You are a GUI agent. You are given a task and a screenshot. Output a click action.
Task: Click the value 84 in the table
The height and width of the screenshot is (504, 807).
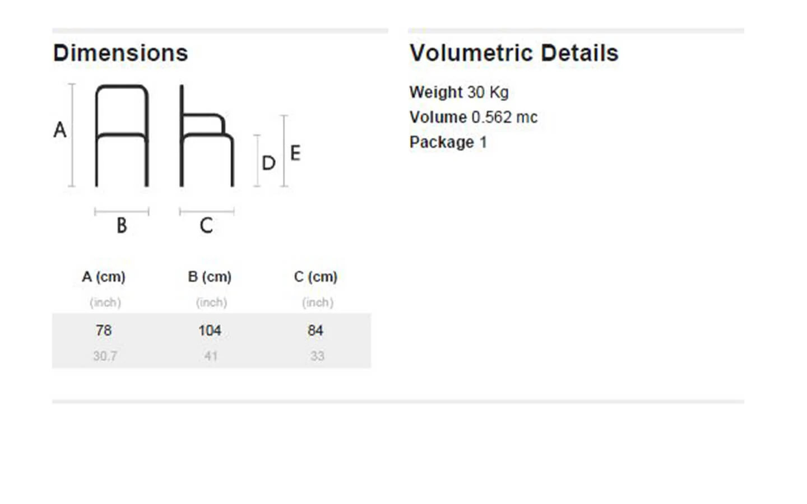click(x=316, y=330)
